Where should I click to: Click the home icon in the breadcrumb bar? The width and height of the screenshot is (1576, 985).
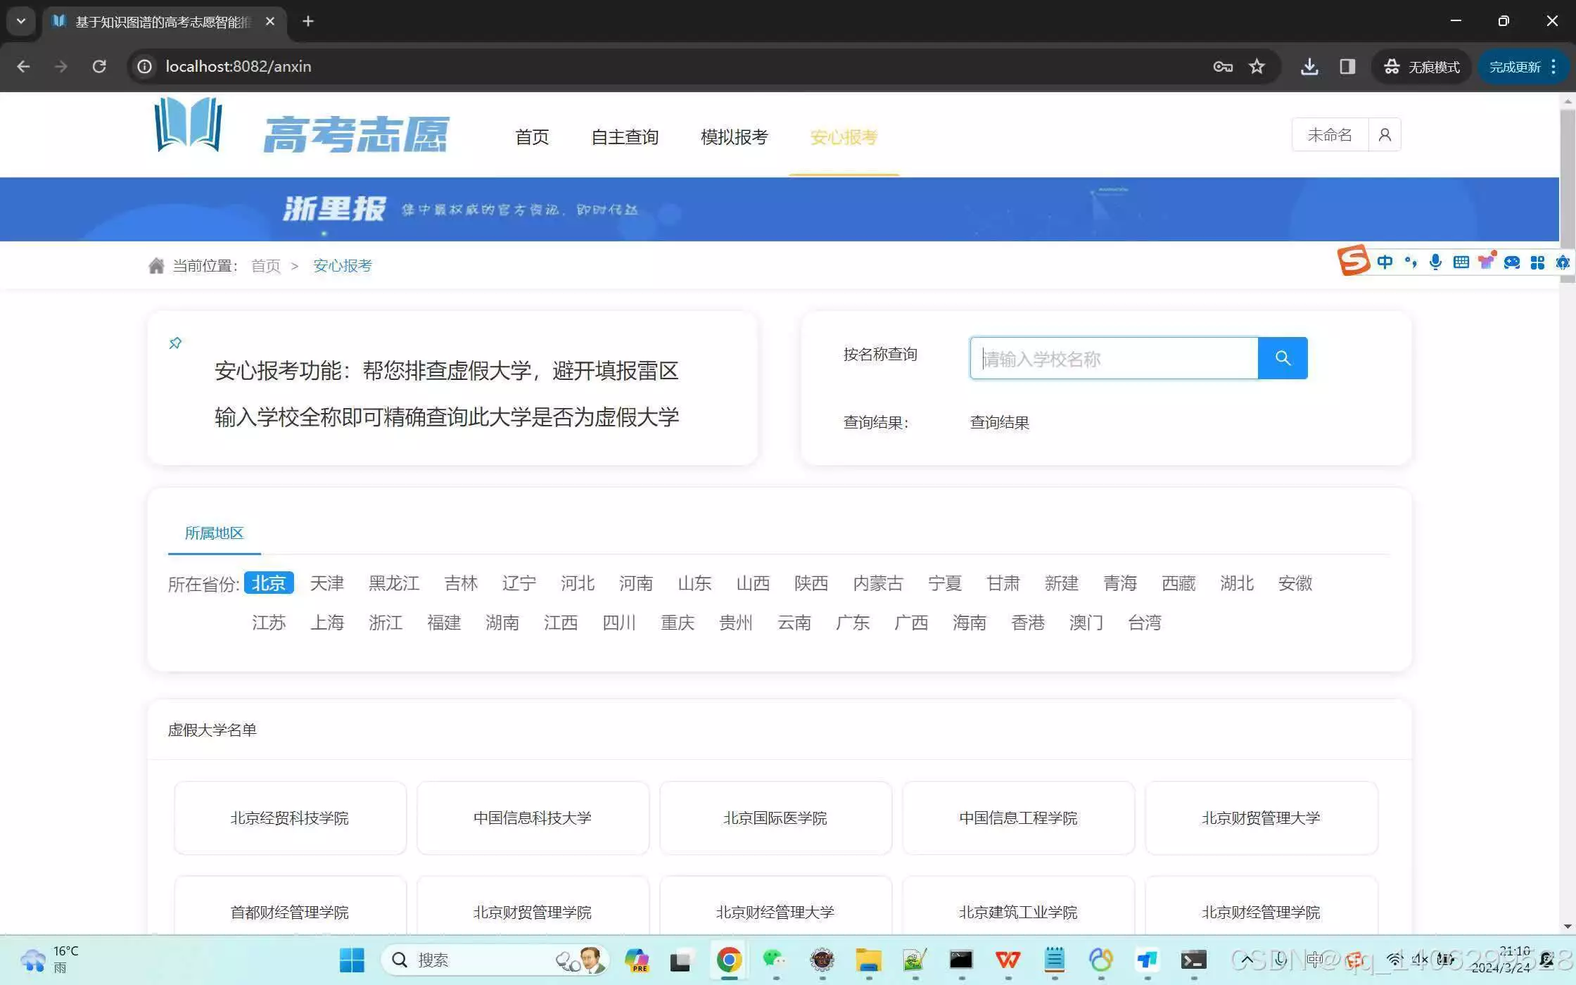(x=157, y=265)
